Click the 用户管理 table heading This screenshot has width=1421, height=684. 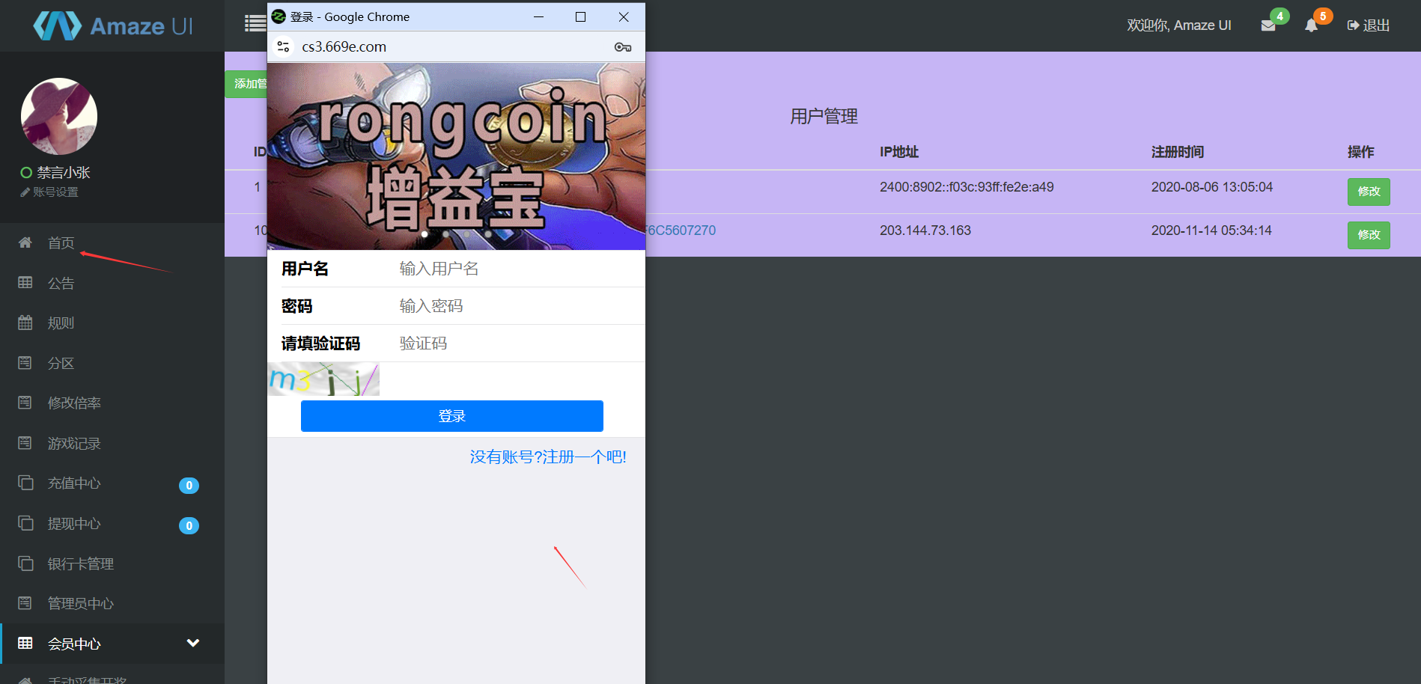(x=824, y=117)
